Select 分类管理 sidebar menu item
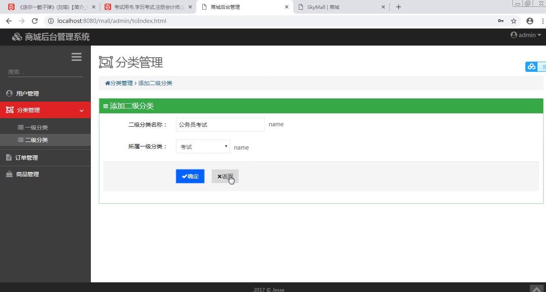546x292 pixels. coord(45,110)
